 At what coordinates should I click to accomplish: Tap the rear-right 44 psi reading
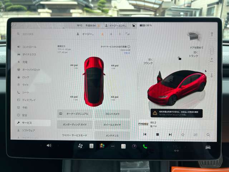click(114, 97)
